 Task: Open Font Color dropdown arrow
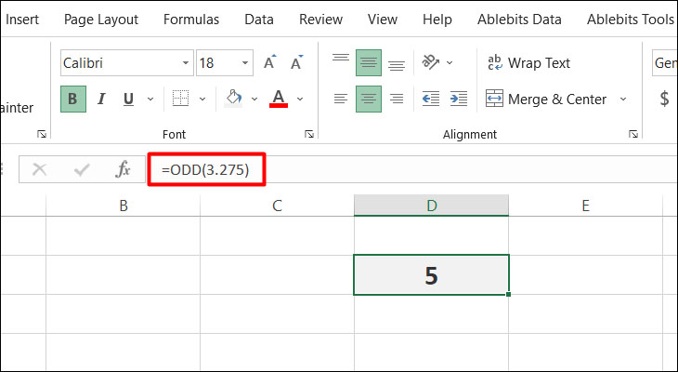[300, 100]
